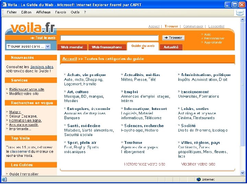Click 'Universités, Formations' subcategory text
247x185 pixels.
pyautogui.click(x=199, y=96)
